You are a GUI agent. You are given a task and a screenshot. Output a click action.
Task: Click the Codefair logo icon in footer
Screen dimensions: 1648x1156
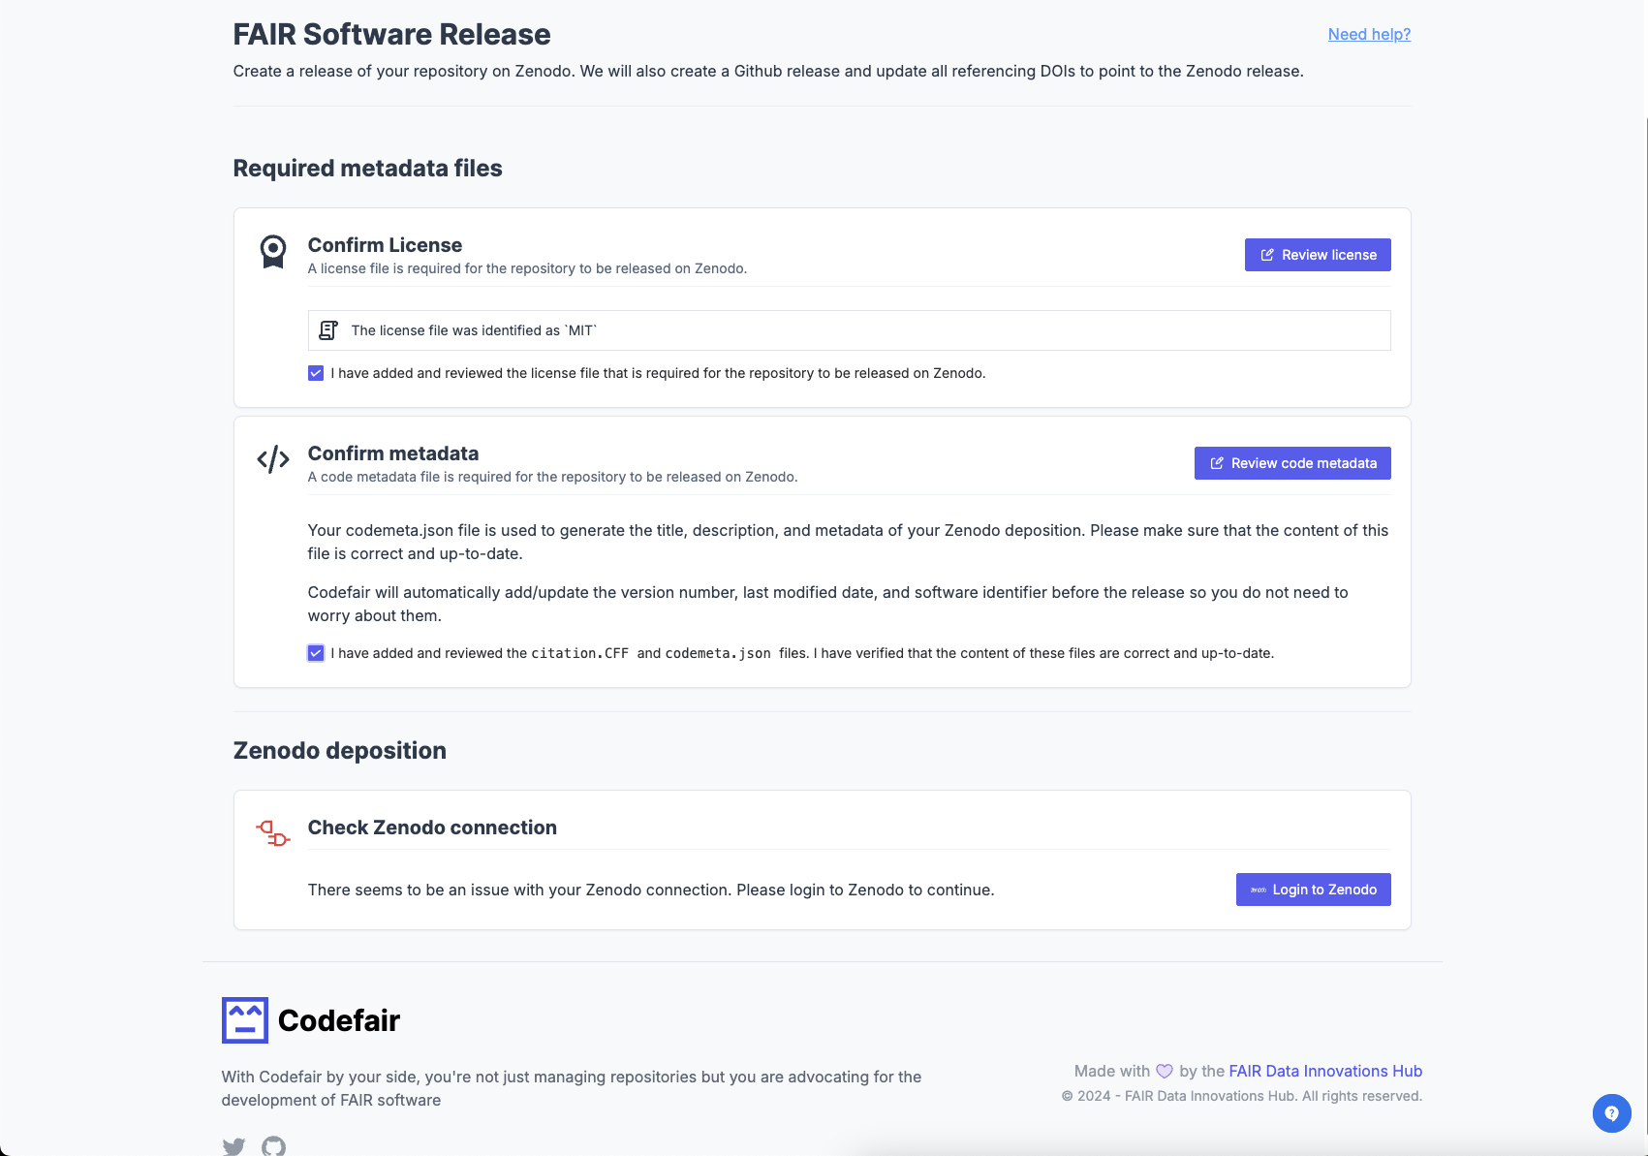coord(244,1020)
